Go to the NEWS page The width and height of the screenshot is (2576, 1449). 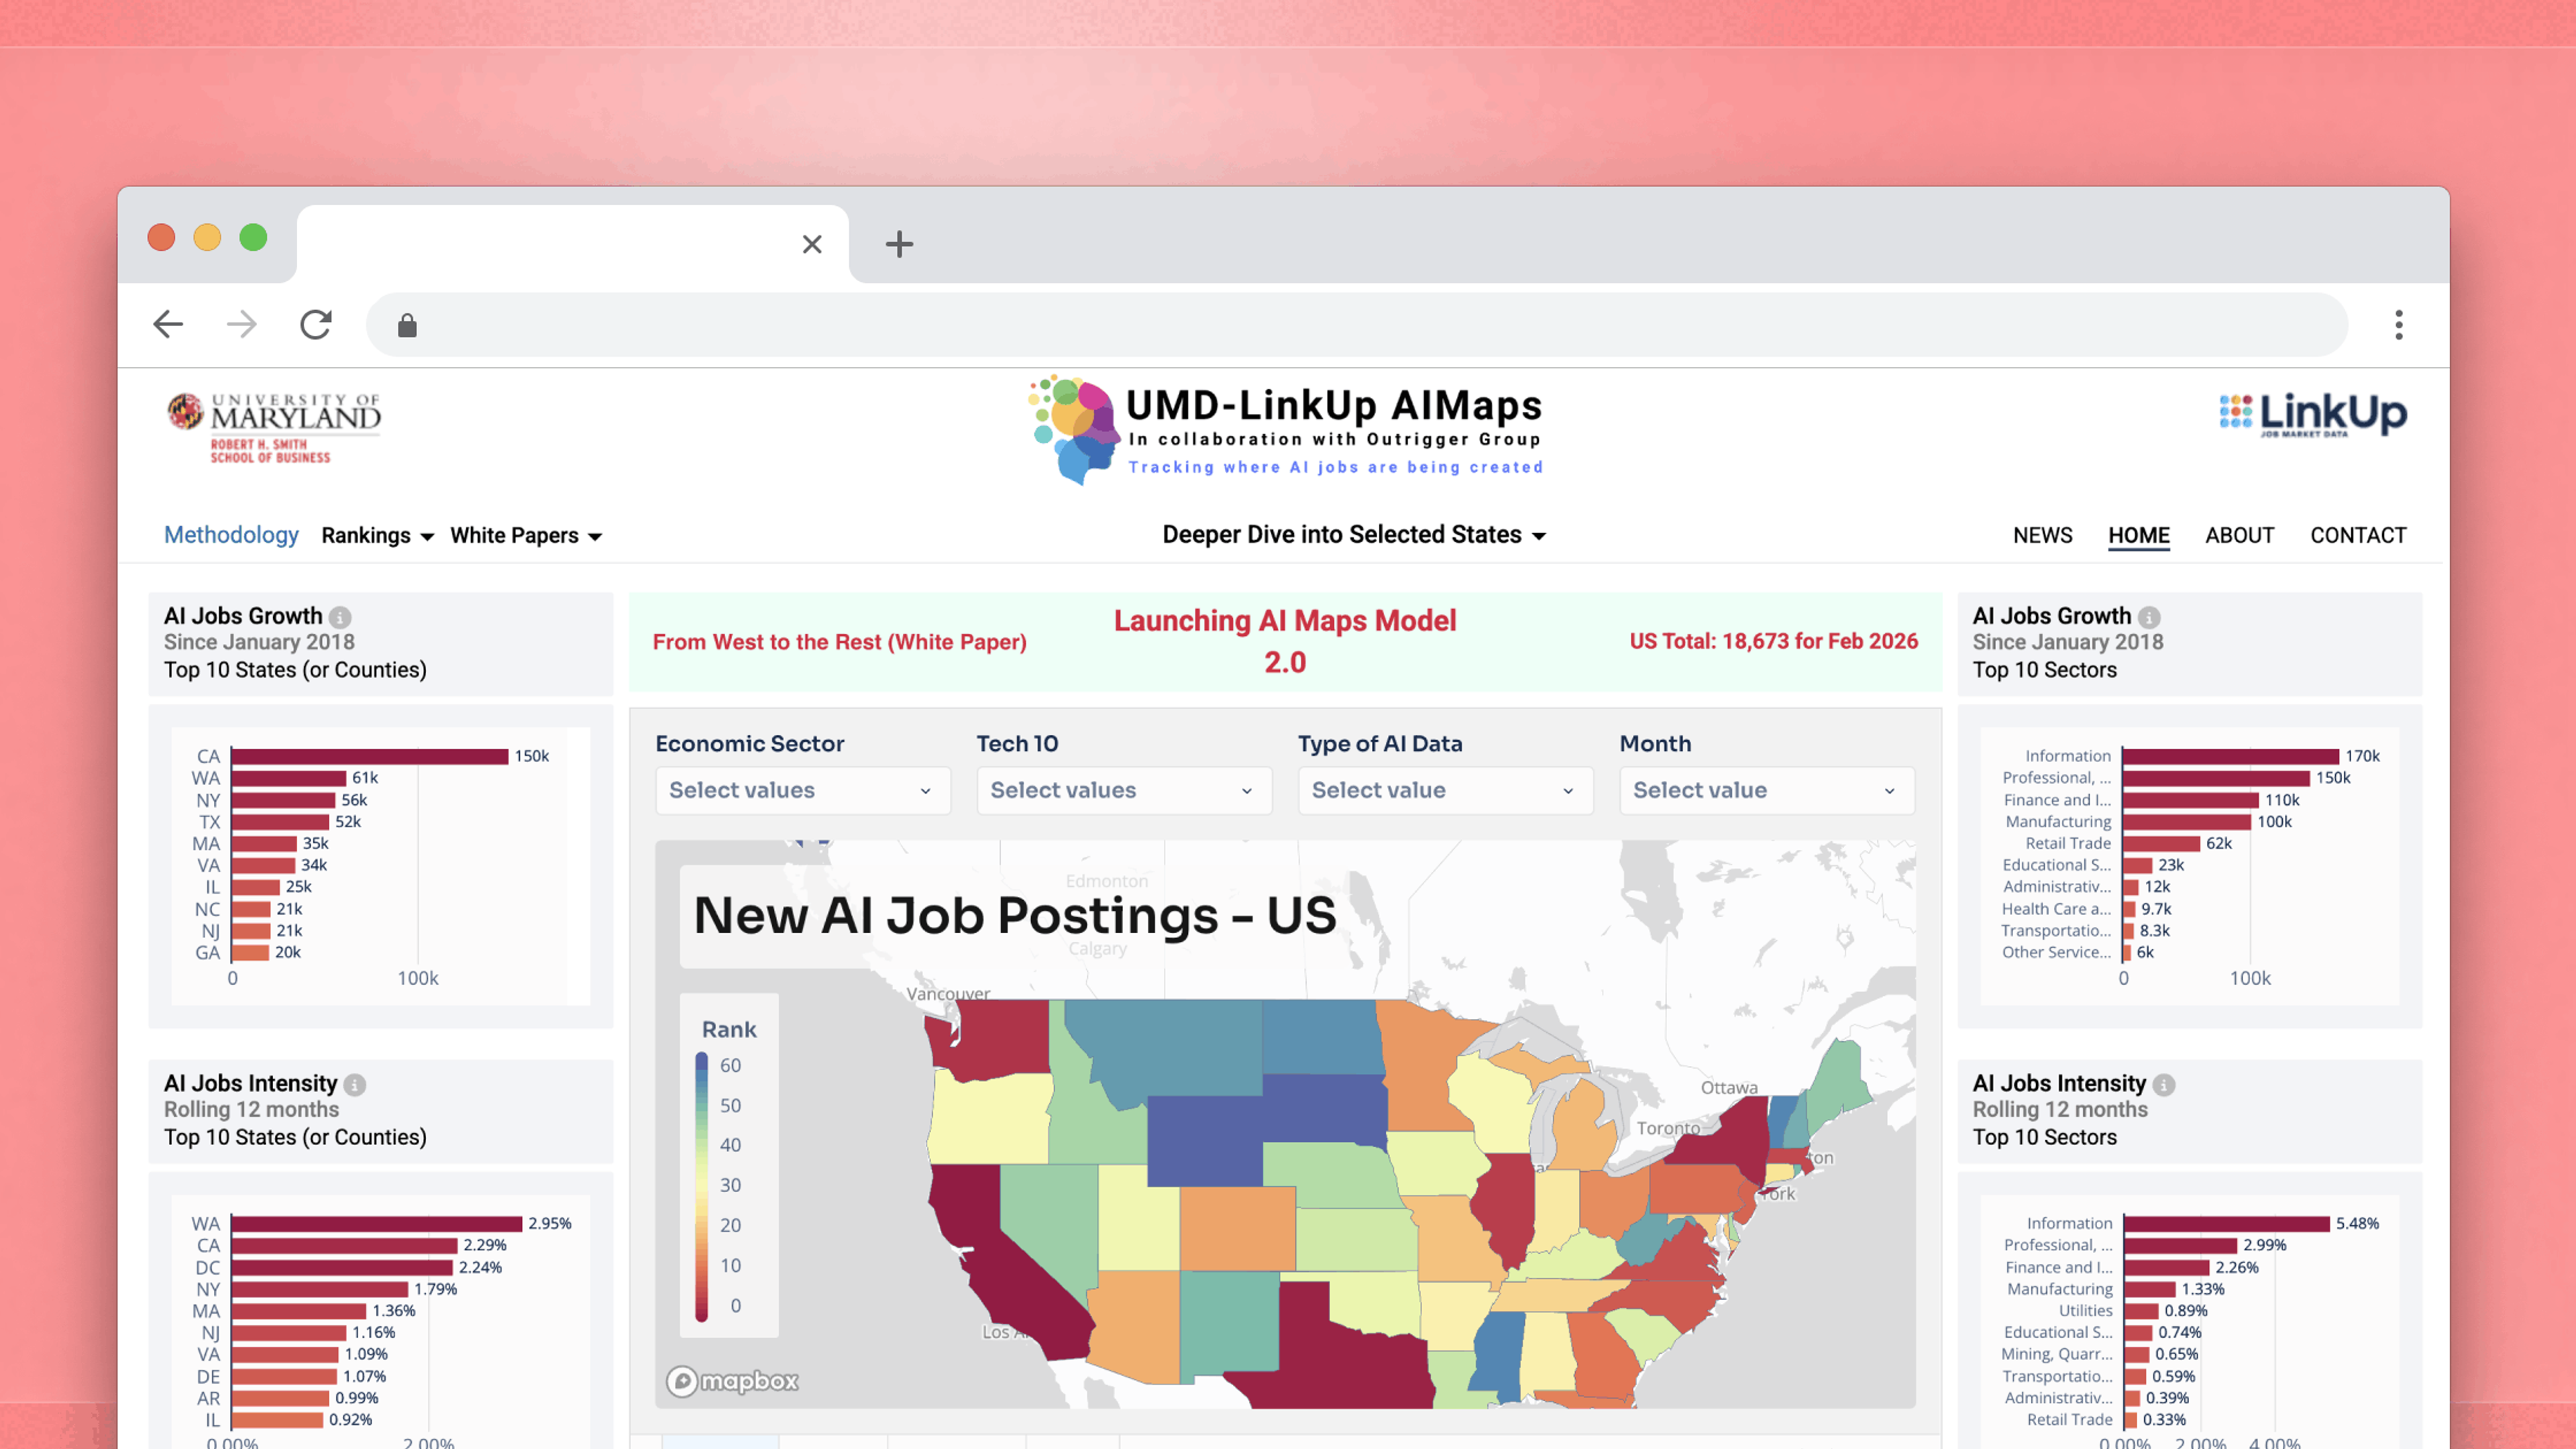(x=2043, y=536)
